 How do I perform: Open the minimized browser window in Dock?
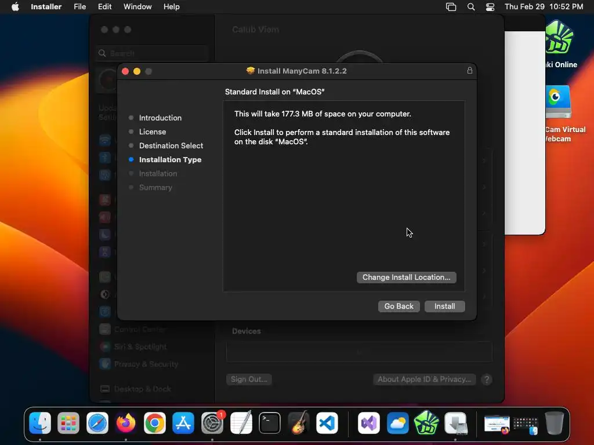tap(497, 424)
